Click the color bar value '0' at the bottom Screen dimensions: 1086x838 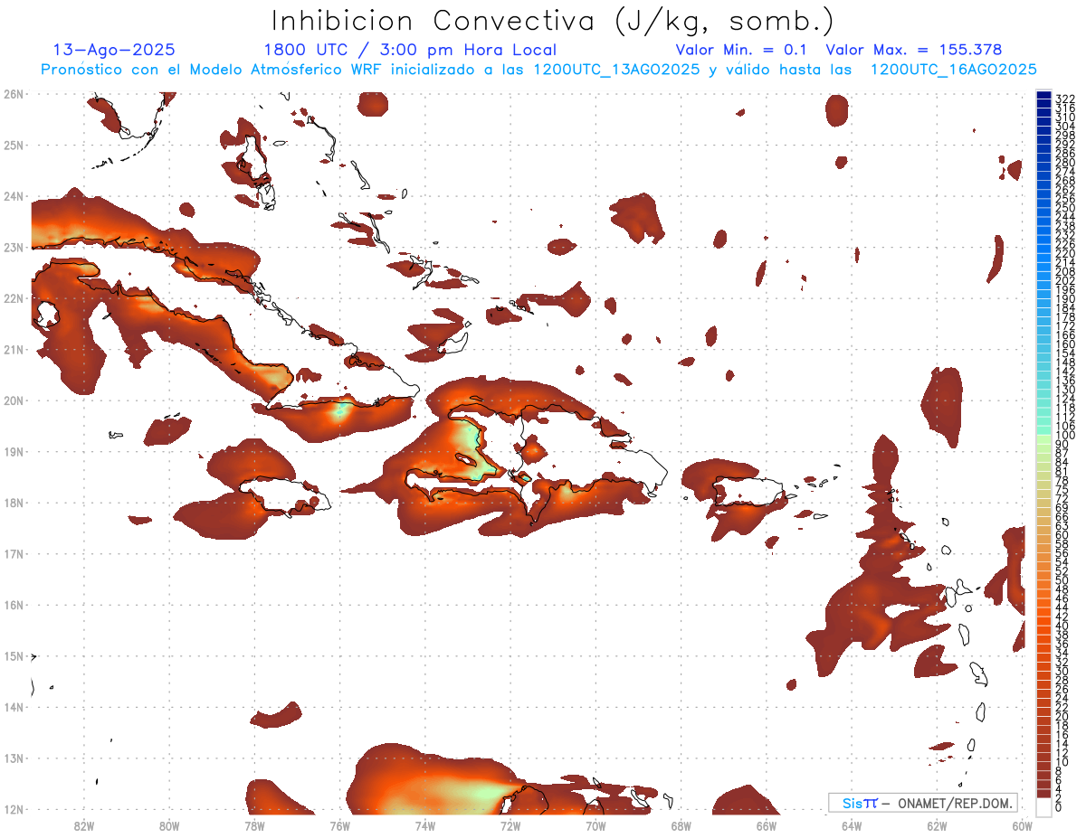pyautogui.click(x=1059, y=807)
